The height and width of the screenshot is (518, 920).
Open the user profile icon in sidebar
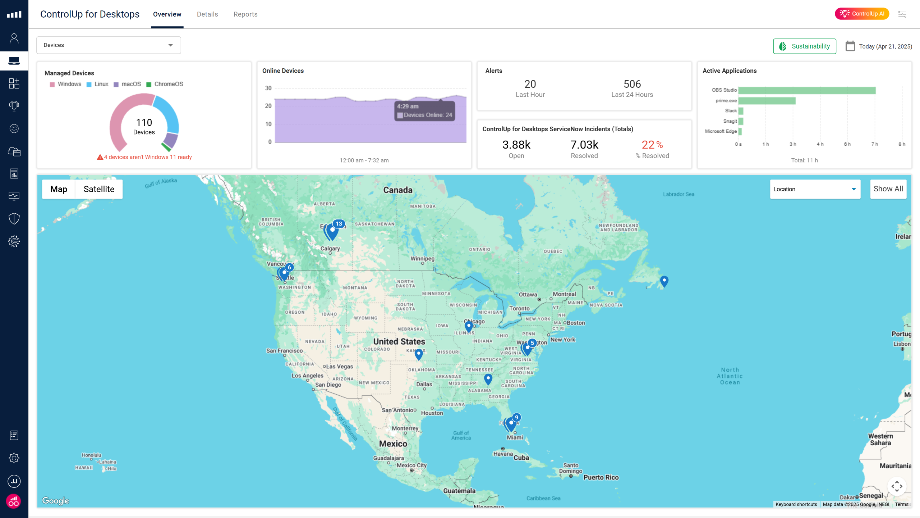point(14,38)
